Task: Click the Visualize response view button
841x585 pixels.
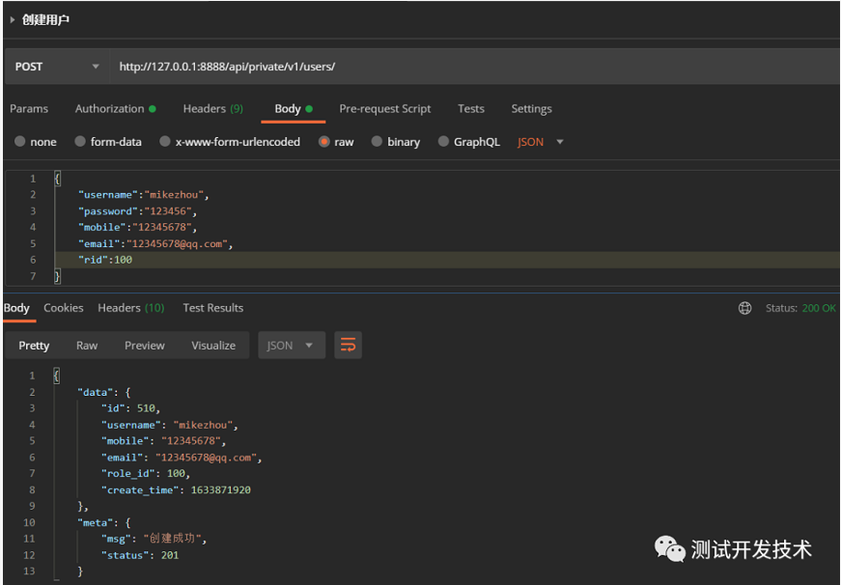Action: pos(213,346)
